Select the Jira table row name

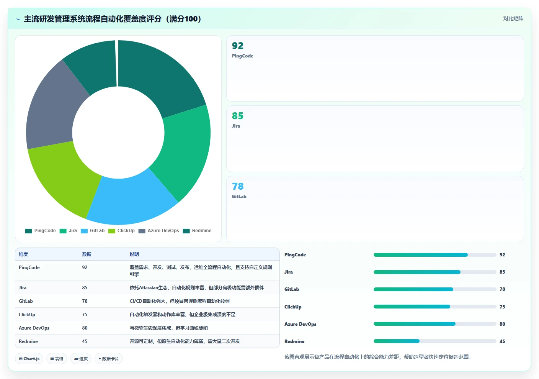23,288
